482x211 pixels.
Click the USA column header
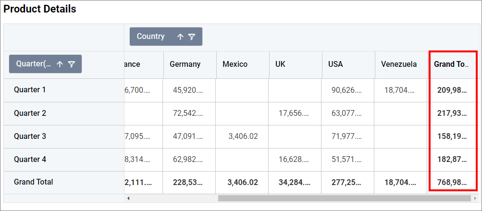click(336, 64)
